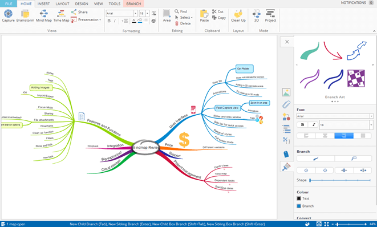
Task: Show next Branch Art page arrow
Action: 373,64
